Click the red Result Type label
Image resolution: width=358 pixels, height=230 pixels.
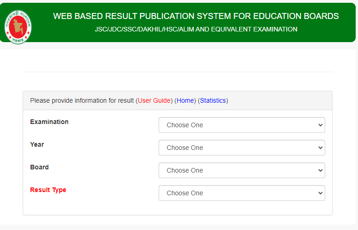coord(48,190)
